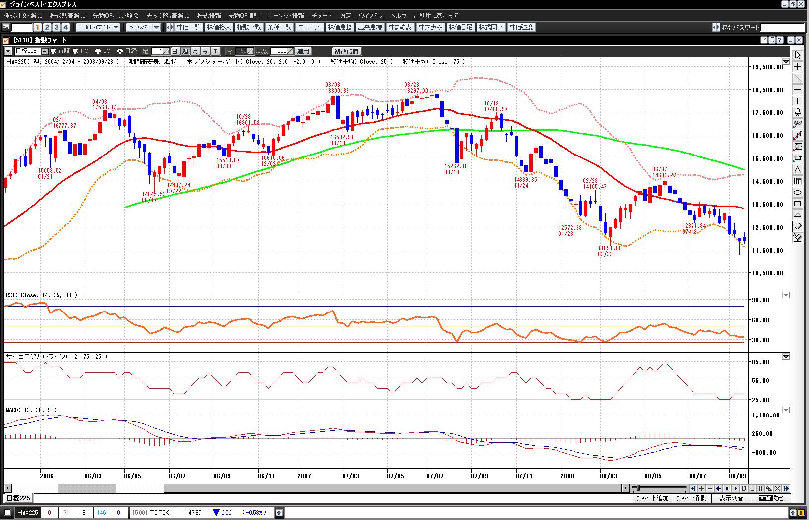The width and height of the screenshot is (809, 520).
Task: Click the 取引パスワード input field
Action: (782, 27)
